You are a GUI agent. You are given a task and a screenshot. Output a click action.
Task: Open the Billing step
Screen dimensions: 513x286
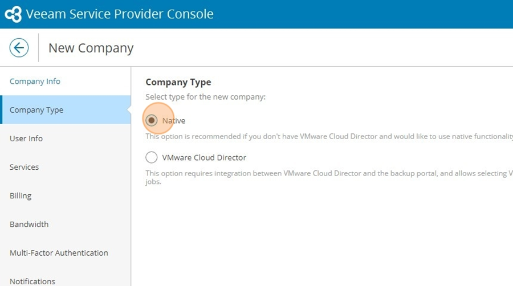coord(66,195)
